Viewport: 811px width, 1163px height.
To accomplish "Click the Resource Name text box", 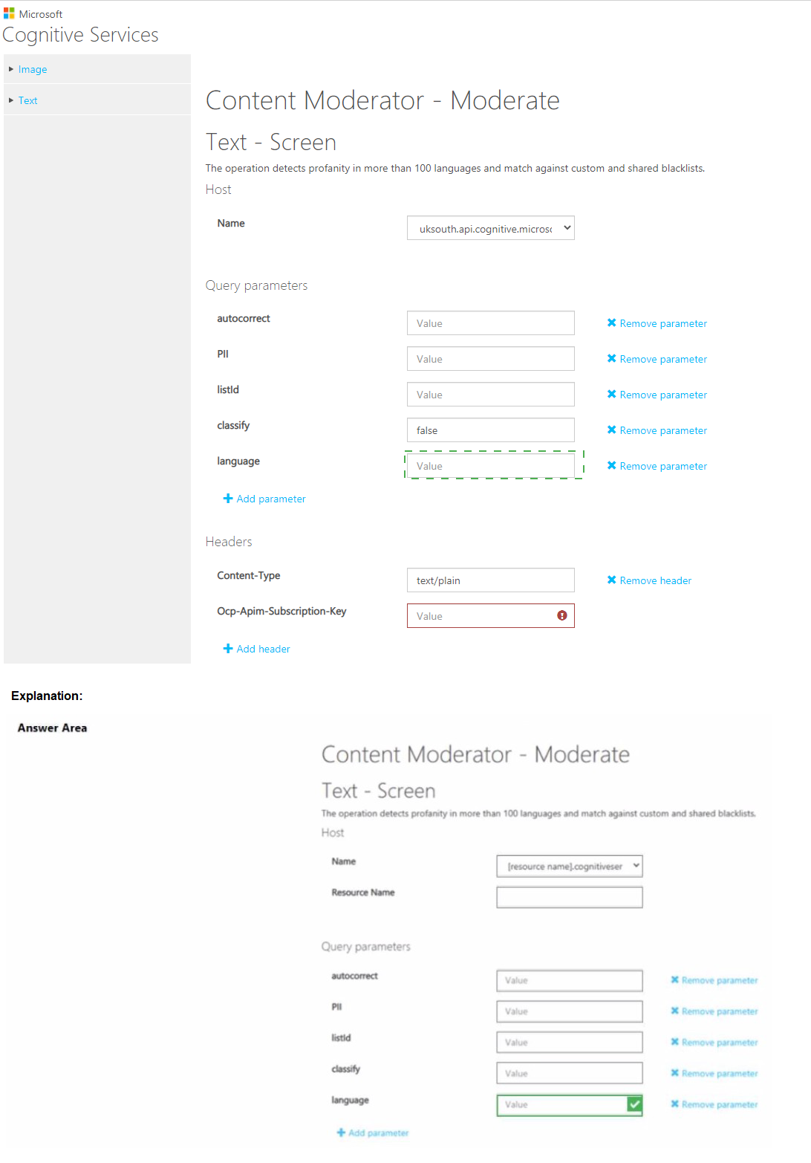I will click(x=569, y=897).
